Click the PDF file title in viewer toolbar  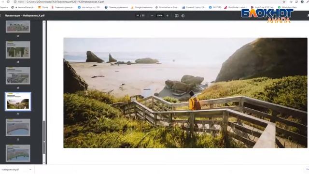25,15
